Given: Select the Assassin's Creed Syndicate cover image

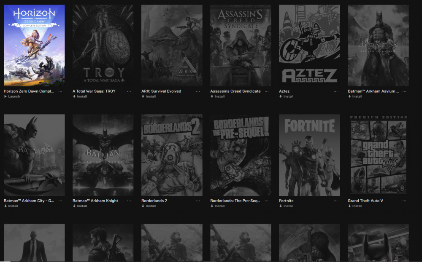Looking at the screenshot, I should (241, 45).
